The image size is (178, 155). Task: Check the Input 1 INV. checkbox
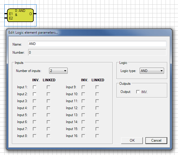pyautogui.click(x=35, y=87)
